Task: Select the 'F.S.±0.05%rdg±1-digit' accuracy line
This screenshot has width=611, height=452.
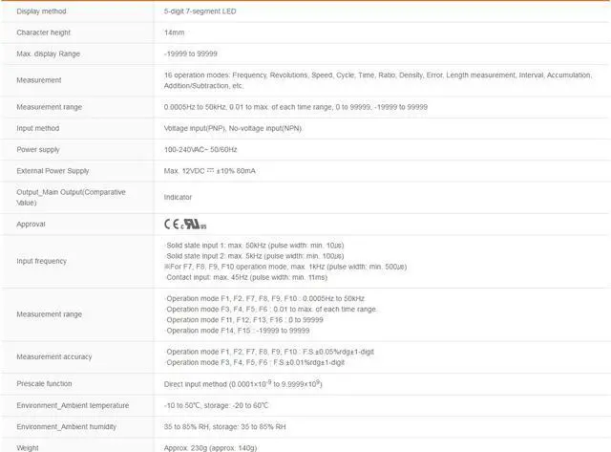Action: 270,352
